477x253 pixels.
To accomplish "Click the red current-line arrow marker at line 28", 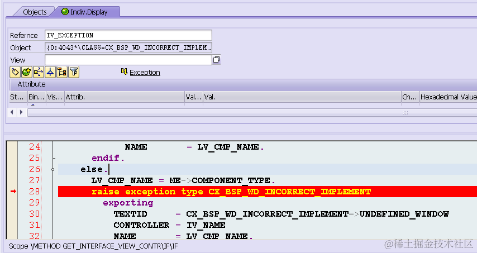I will pos(13,191).
